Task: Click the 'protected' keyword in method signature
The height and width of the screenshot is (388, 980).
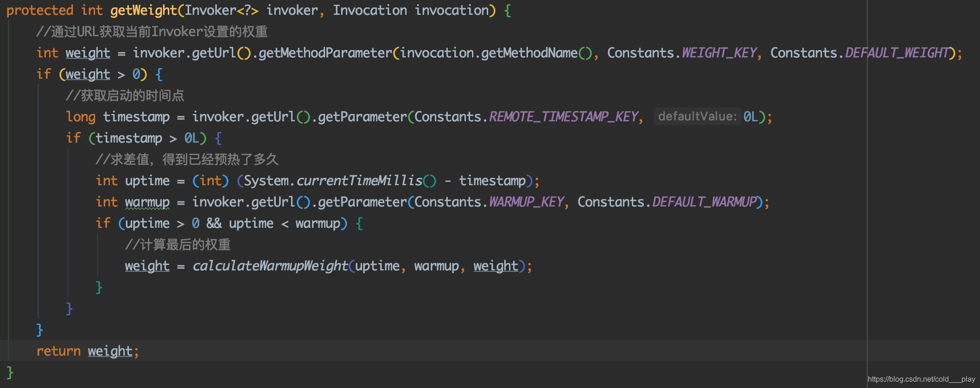Action: (40, 10)
